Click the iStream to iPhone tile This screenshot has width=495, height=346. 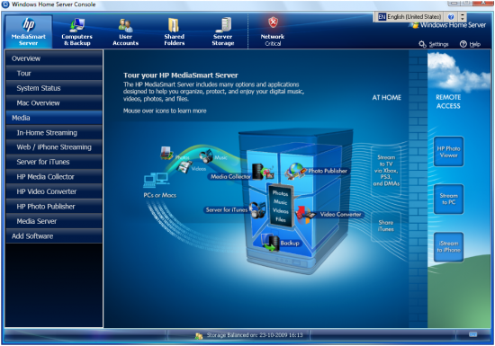[x=448, y=247]
